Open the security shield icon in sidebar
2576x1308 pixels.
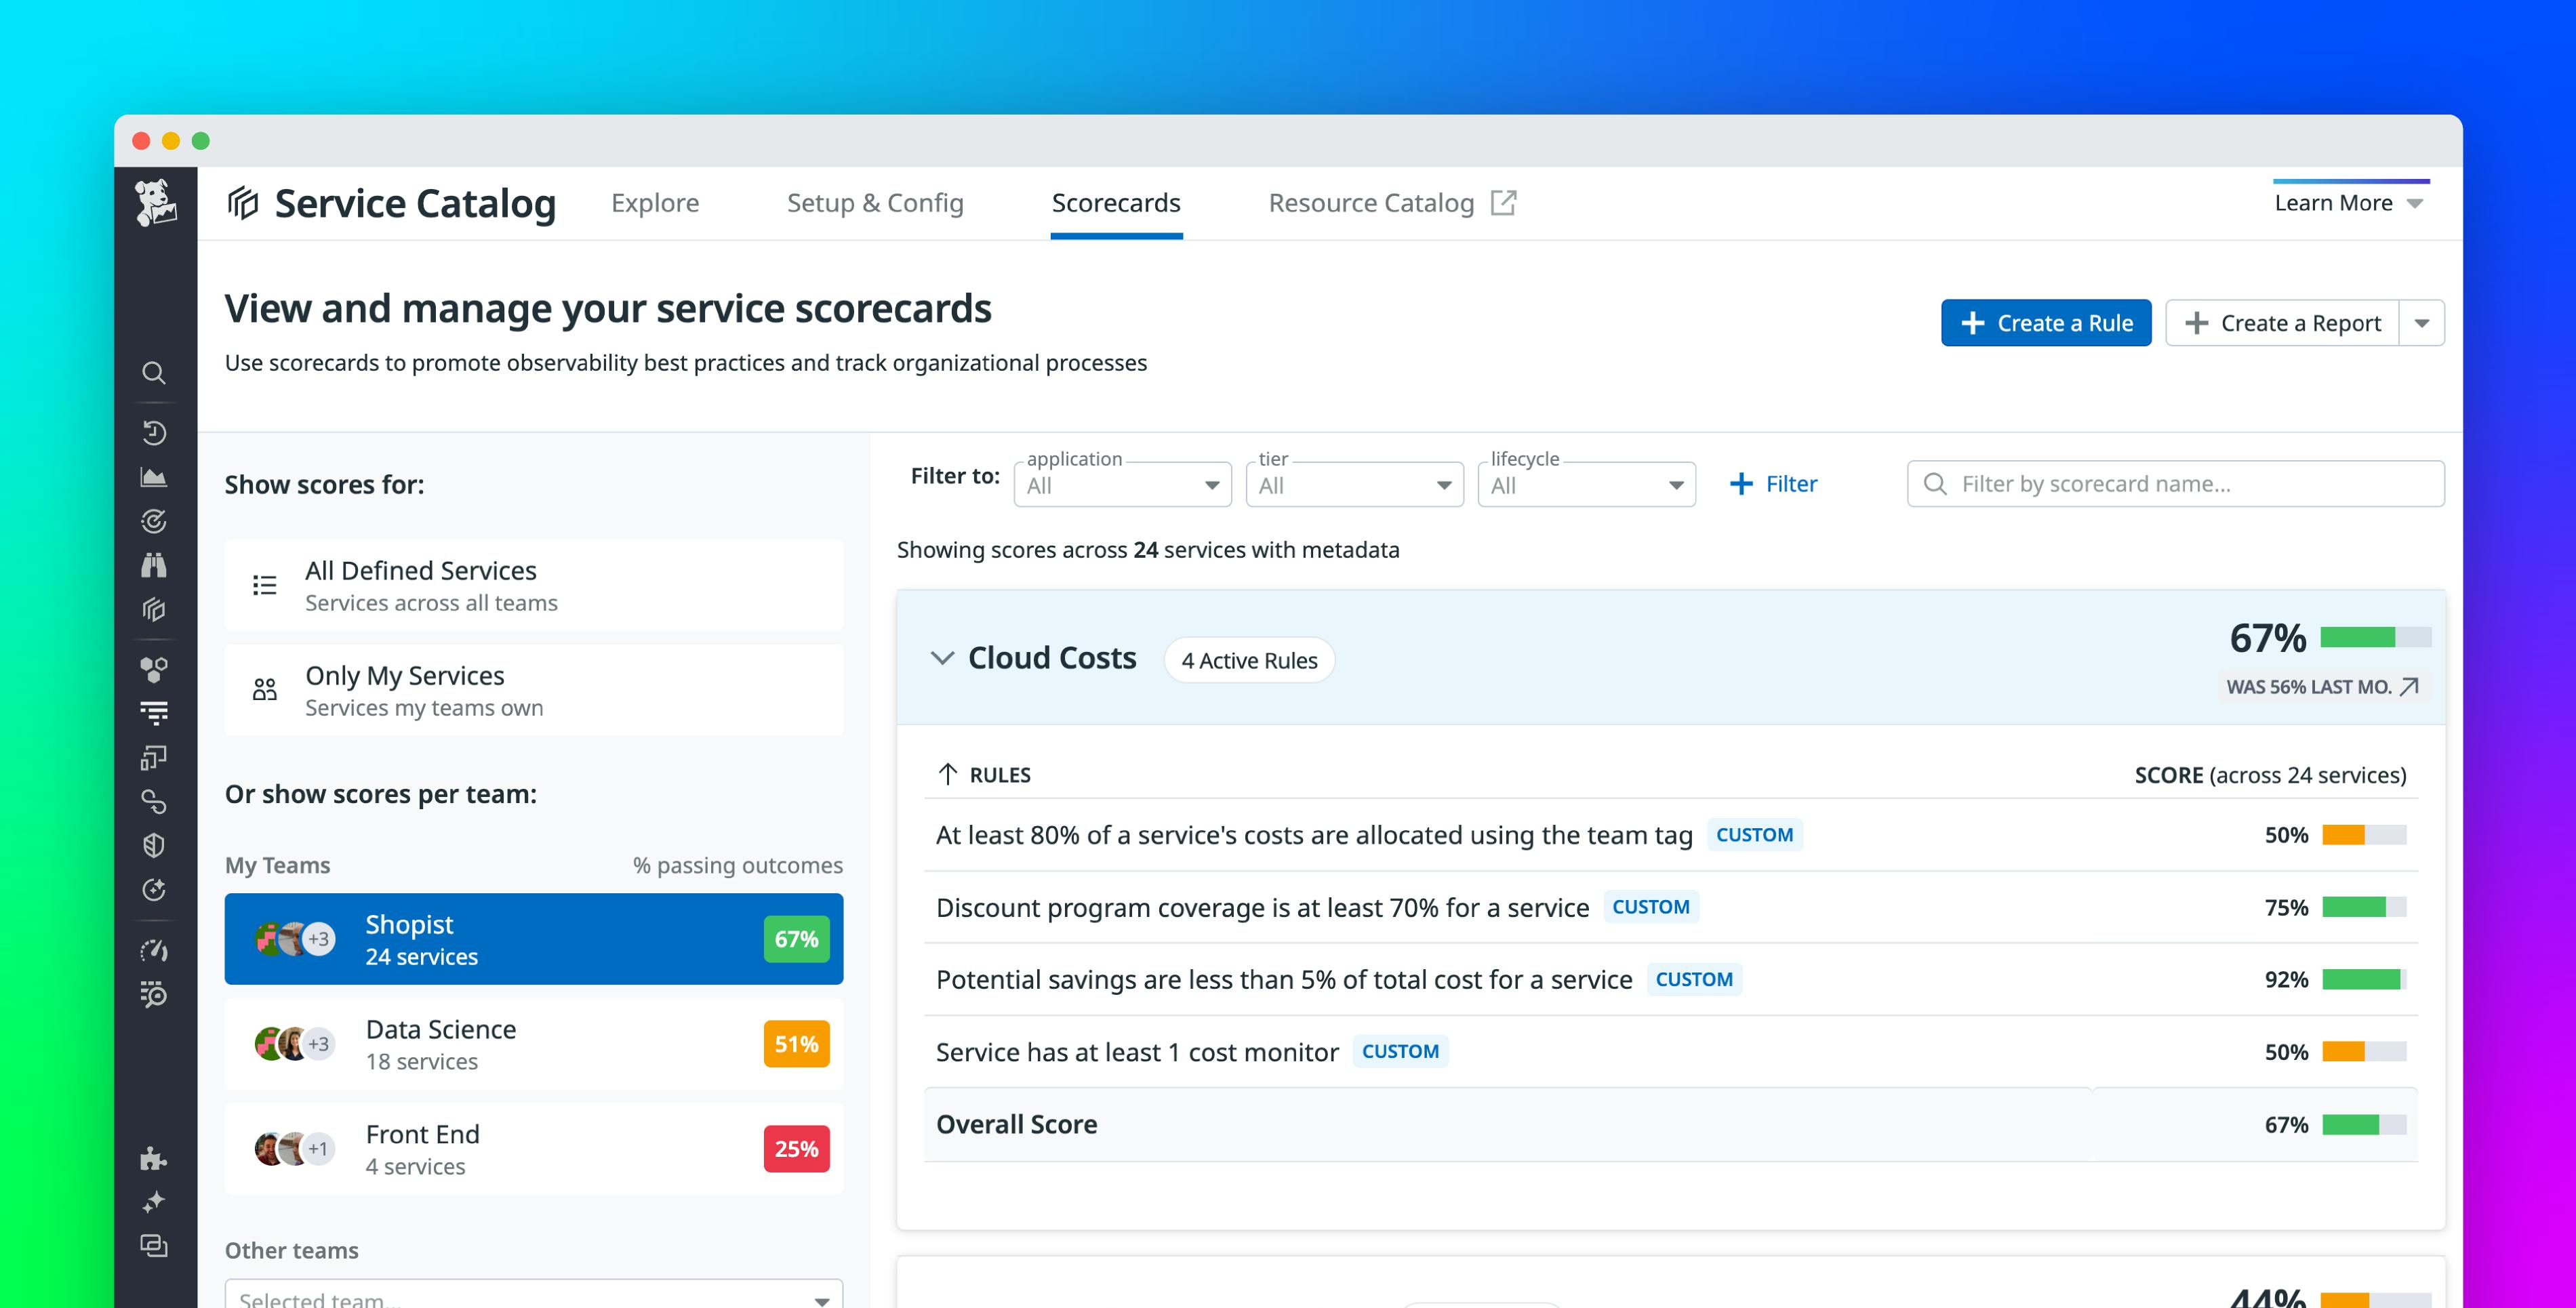[x=154, y=845]
